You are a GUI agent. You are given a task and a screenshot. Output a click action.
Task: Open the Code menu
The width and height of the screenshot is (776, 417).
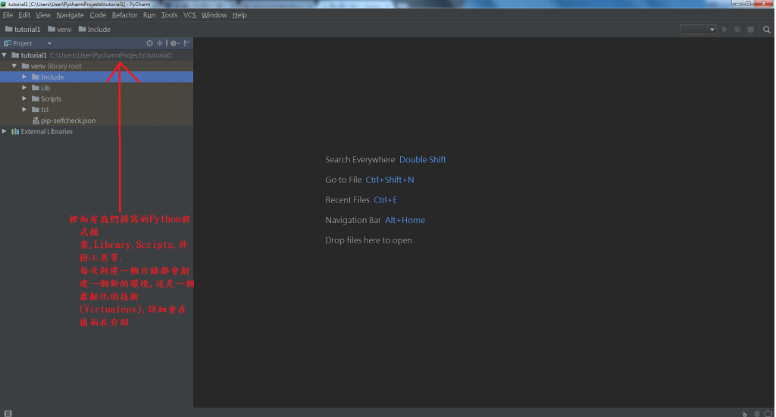tap(98, 15)
